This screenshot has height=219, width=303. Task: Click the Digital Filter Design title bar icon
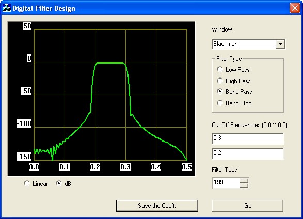click(7, 8)
